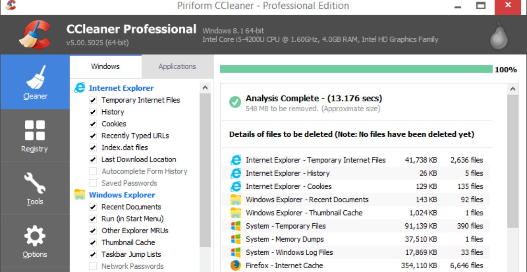Select 'Windows Explorer - Thumbnail Cache' row
The image size is (527, 272).
click(x=357, y=213)
